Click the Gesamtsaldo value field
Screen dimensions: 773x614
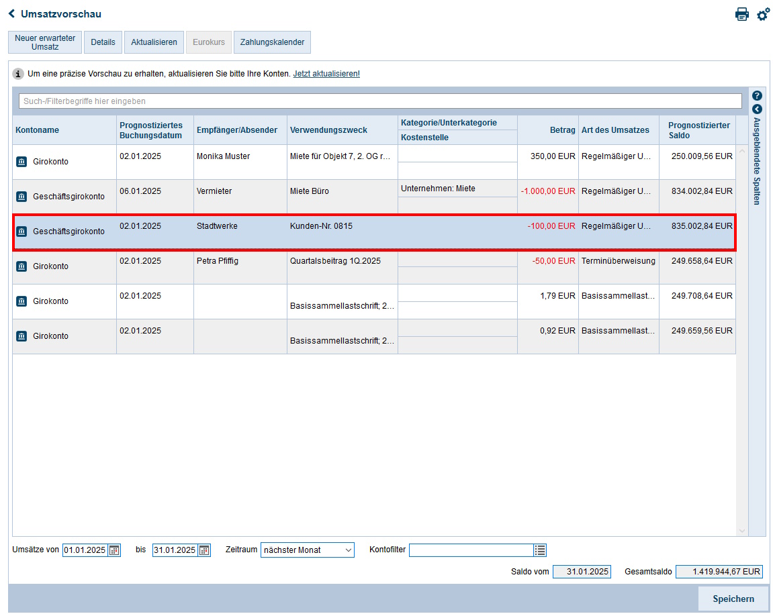coord(719,572)
